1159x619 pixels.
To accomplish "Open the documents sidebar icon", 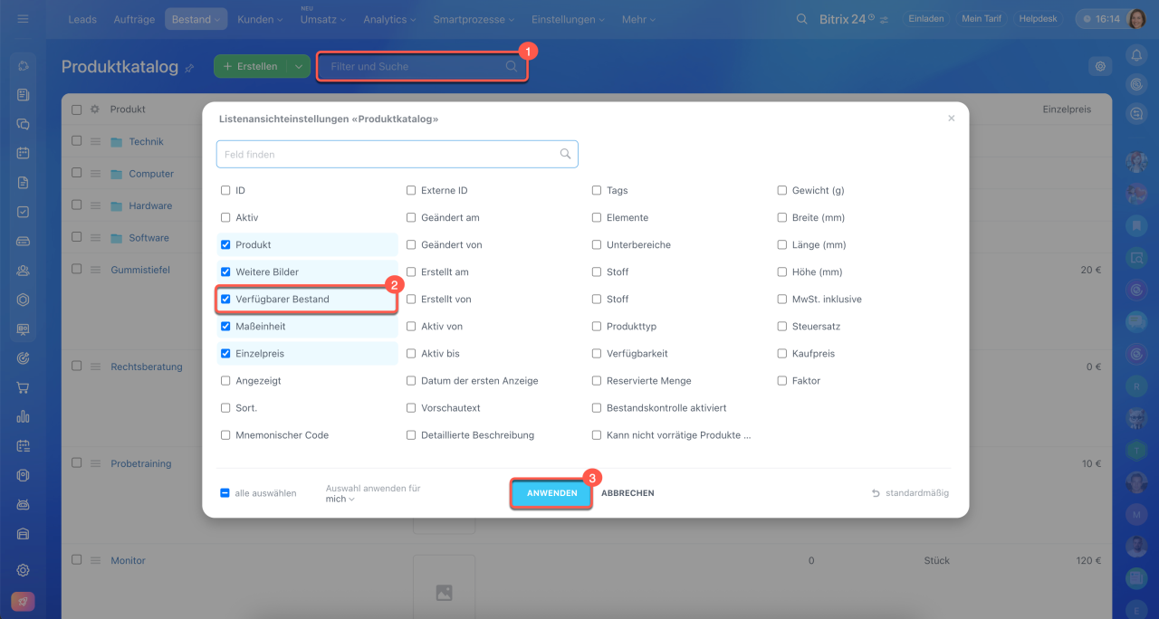I will [24, 183].
